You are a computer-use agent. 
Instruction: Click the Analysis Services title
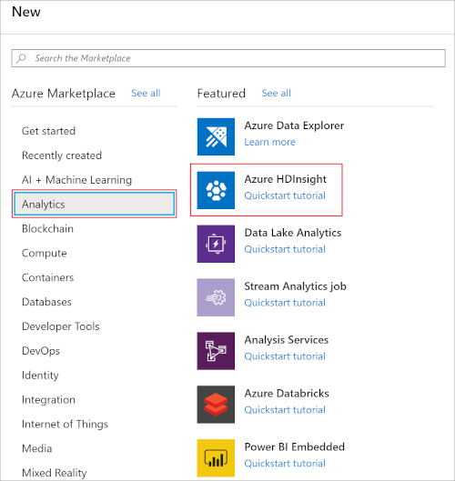(287, 339)
